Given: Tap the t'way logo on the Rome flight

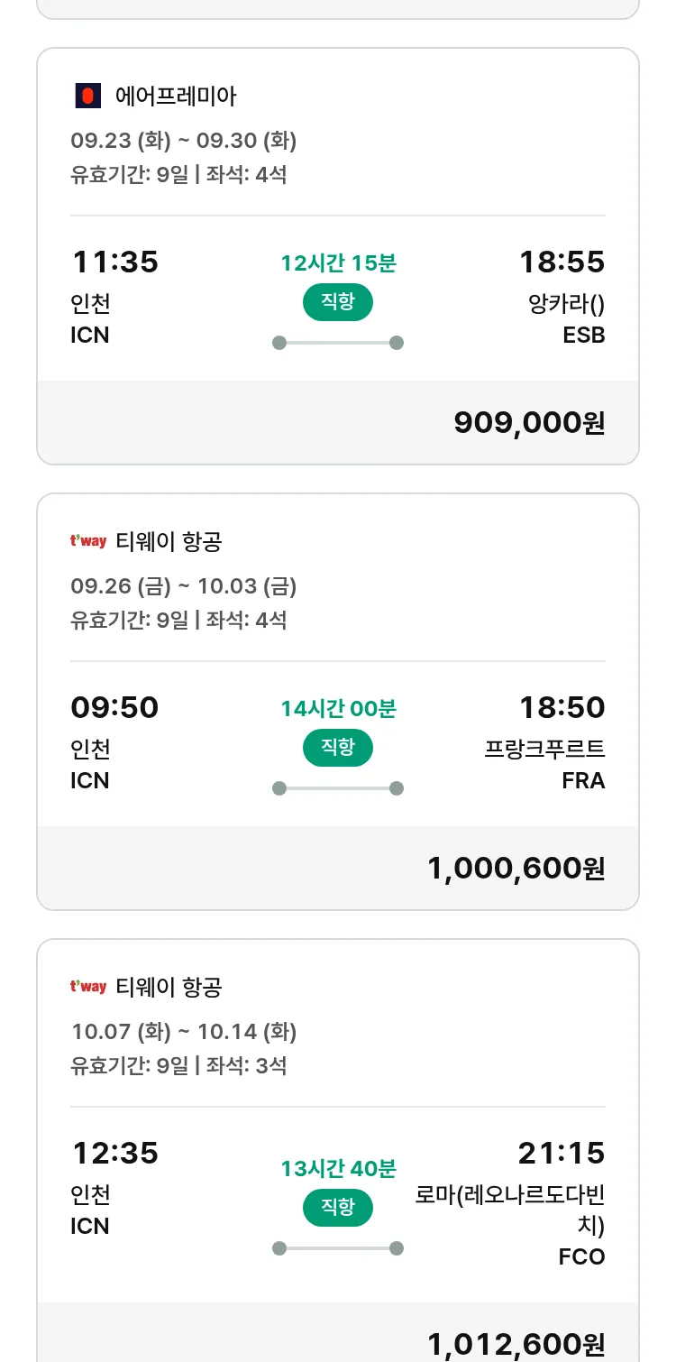Looking at the screenshot, I should click(88, 987).
